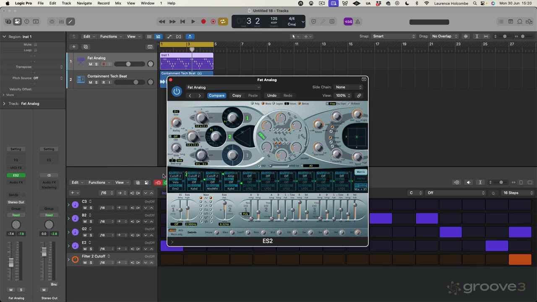This screenshot has height=302, width=537.
Task: Enable the Count-in 1234 button
Action: pyautogui.click(x=348, y=21)
